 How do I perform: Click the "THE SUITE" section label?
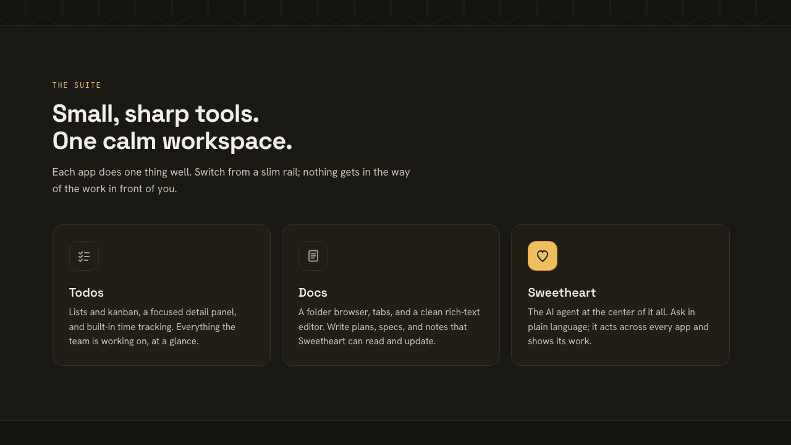(77, 85)
